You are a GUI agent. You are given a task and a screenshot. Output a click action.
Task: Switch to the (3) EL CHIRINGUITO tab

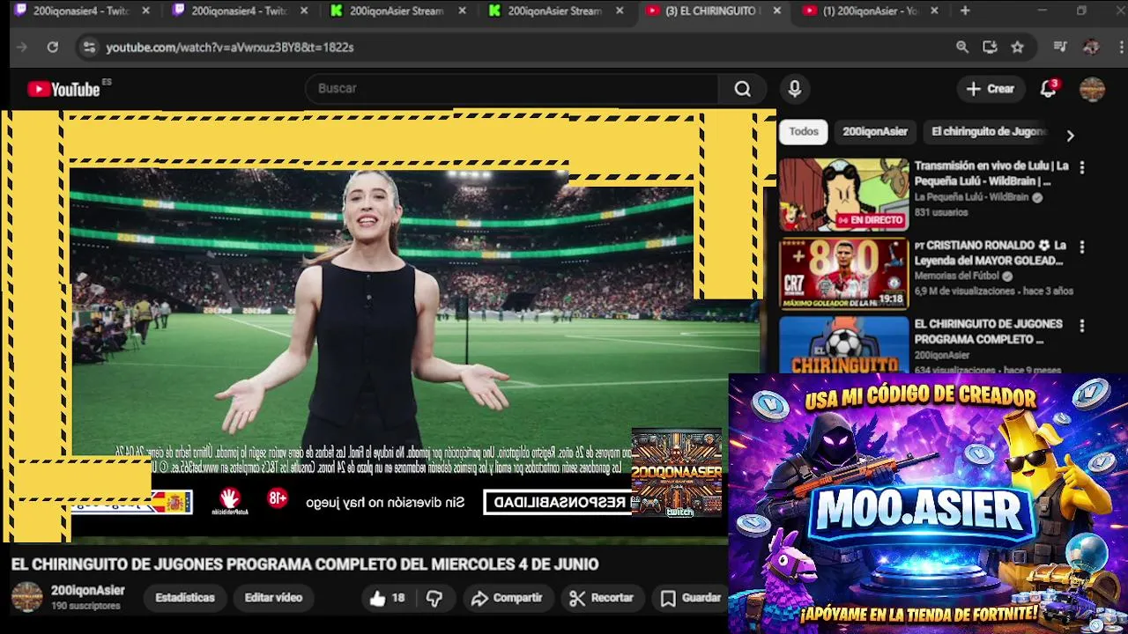tap(713, 11)
